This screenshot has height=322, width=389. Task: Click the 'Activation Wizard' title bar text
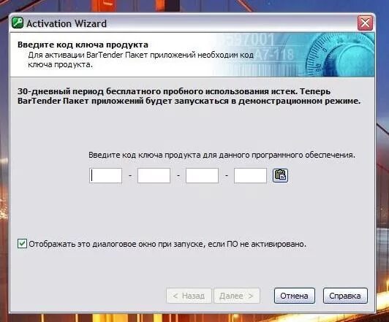(x=67, y=23)
